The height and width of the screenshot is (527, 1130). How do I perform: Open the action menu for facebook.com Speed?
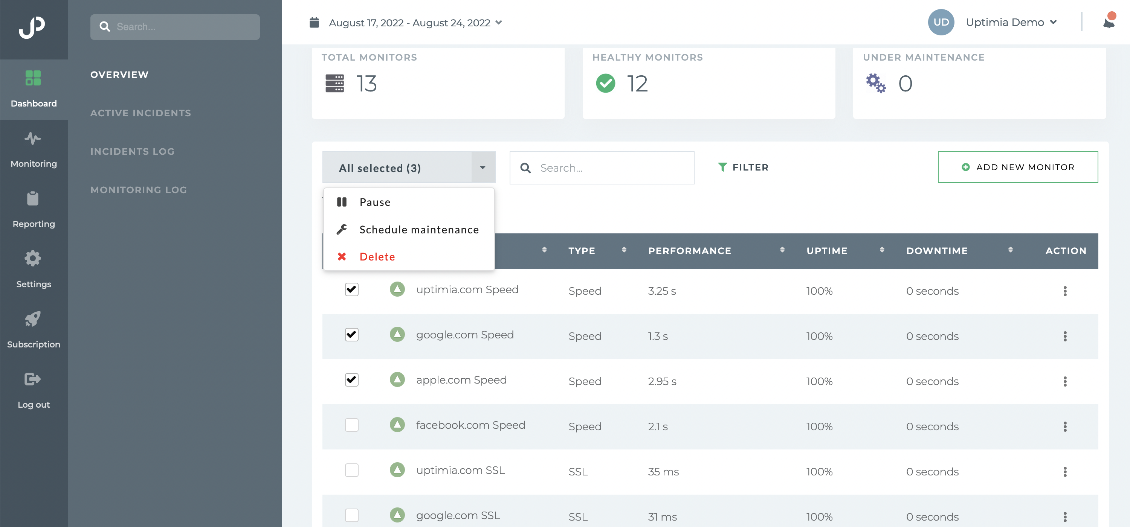1065,426
